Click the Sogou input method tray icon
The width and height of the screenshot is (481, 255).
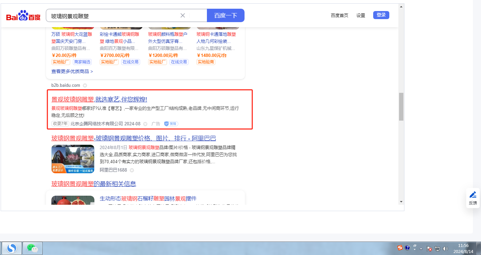[400, 248]
